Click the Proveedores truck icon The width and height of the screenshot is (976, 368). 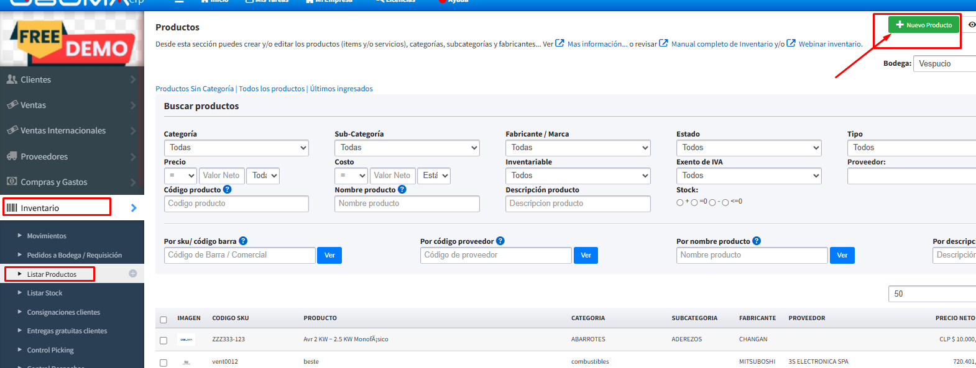point(12,156)
